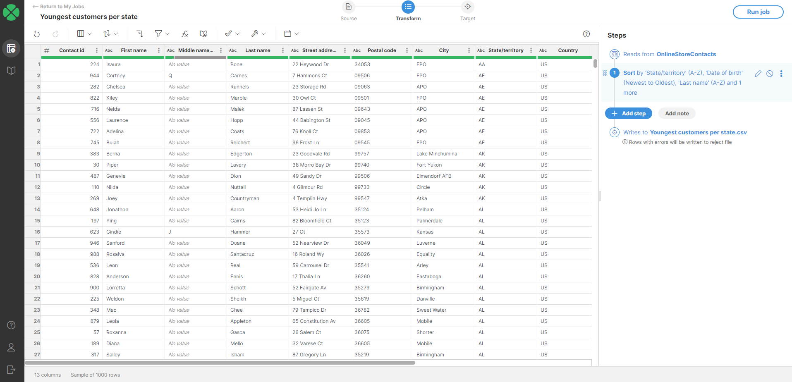Undo the last transform action
This screenshot has height=382, width=792.
click(36, 34)
